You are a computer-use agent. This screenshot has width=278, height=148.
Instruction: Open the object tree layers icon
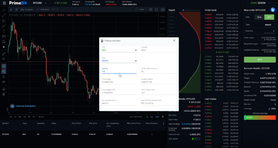click(4, 89)
